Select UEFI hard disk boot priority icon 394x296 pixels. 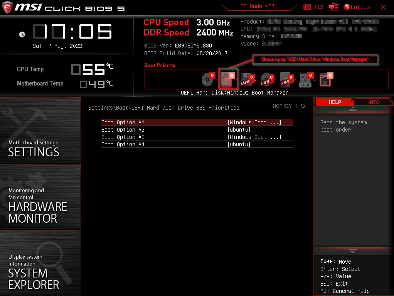[x=228, y=78]
